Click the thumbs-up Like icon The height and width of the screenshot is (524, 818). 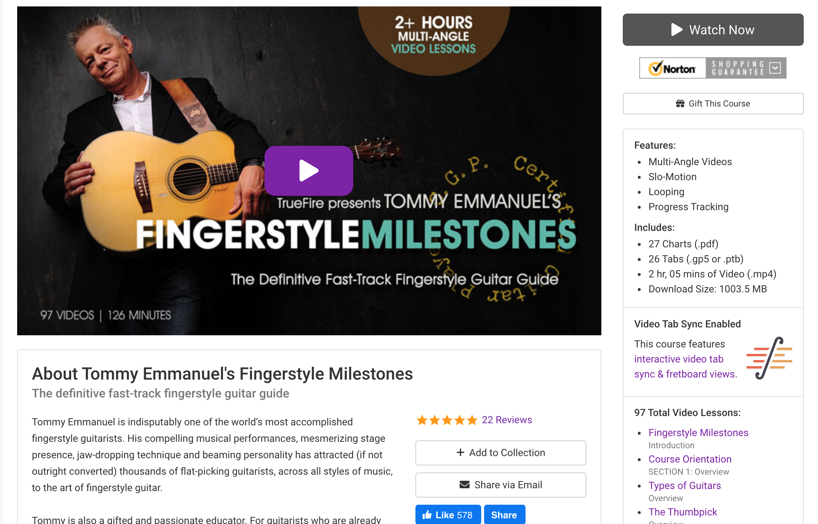(x=427, y=515)
